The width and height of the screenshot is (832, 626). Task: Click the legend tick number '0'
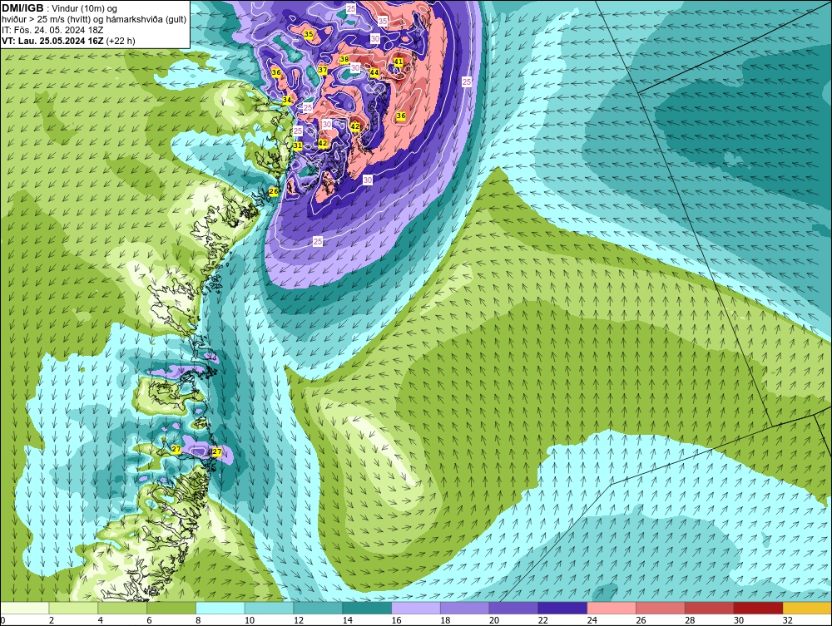(x=2, y=620)
